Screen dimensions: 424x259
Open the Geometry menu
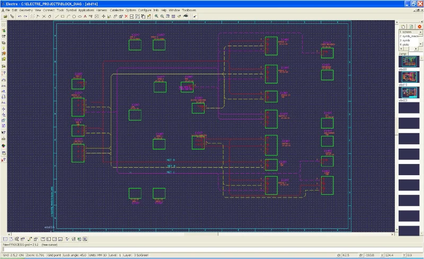click(x=26, y=10)
